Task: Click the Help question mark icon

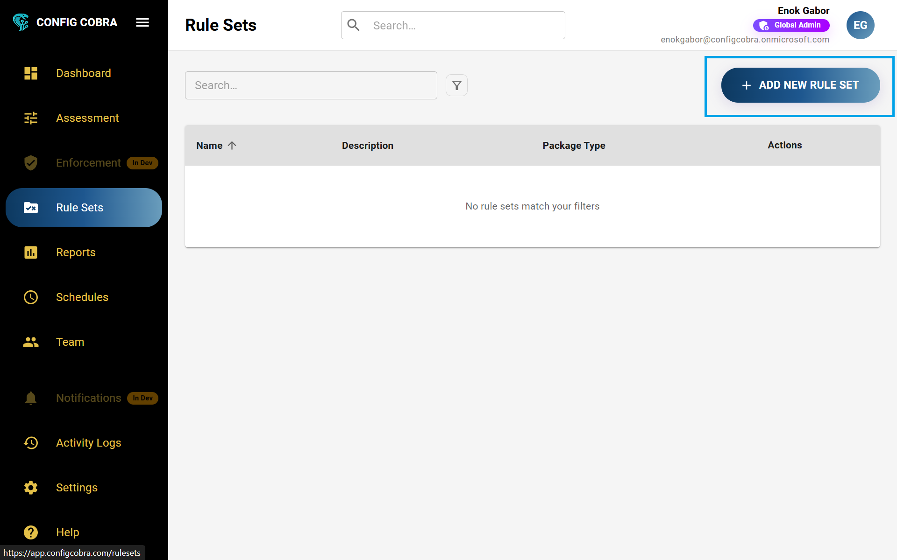Action: click(30, 532)
